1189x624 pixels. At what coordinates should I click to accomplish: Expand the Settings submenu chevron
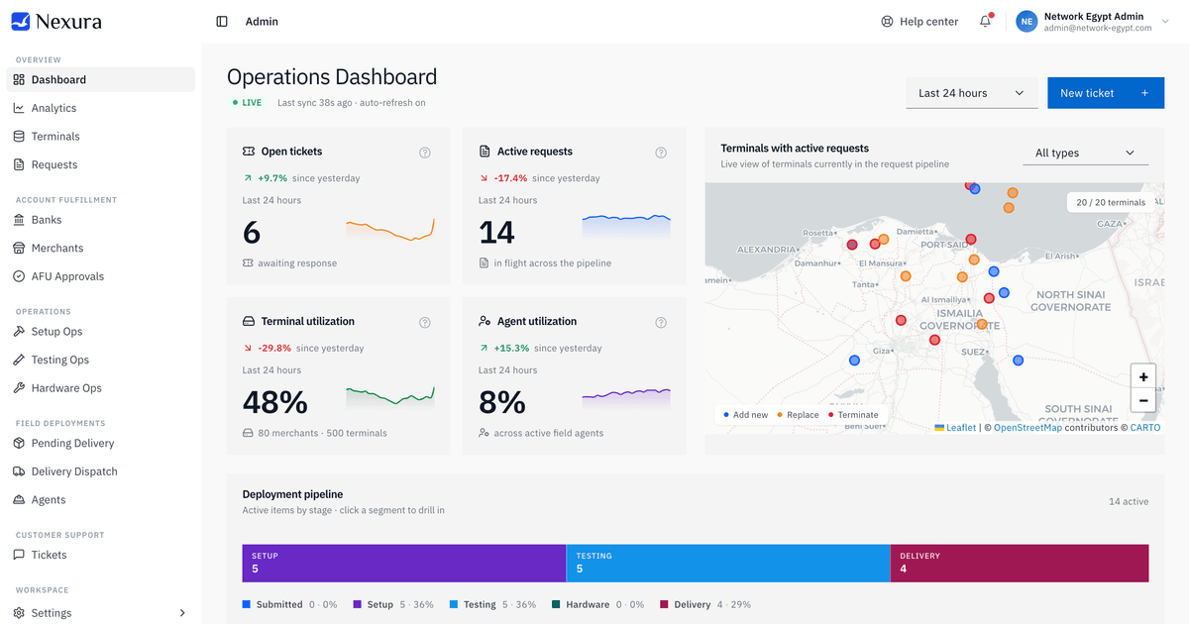182,613
